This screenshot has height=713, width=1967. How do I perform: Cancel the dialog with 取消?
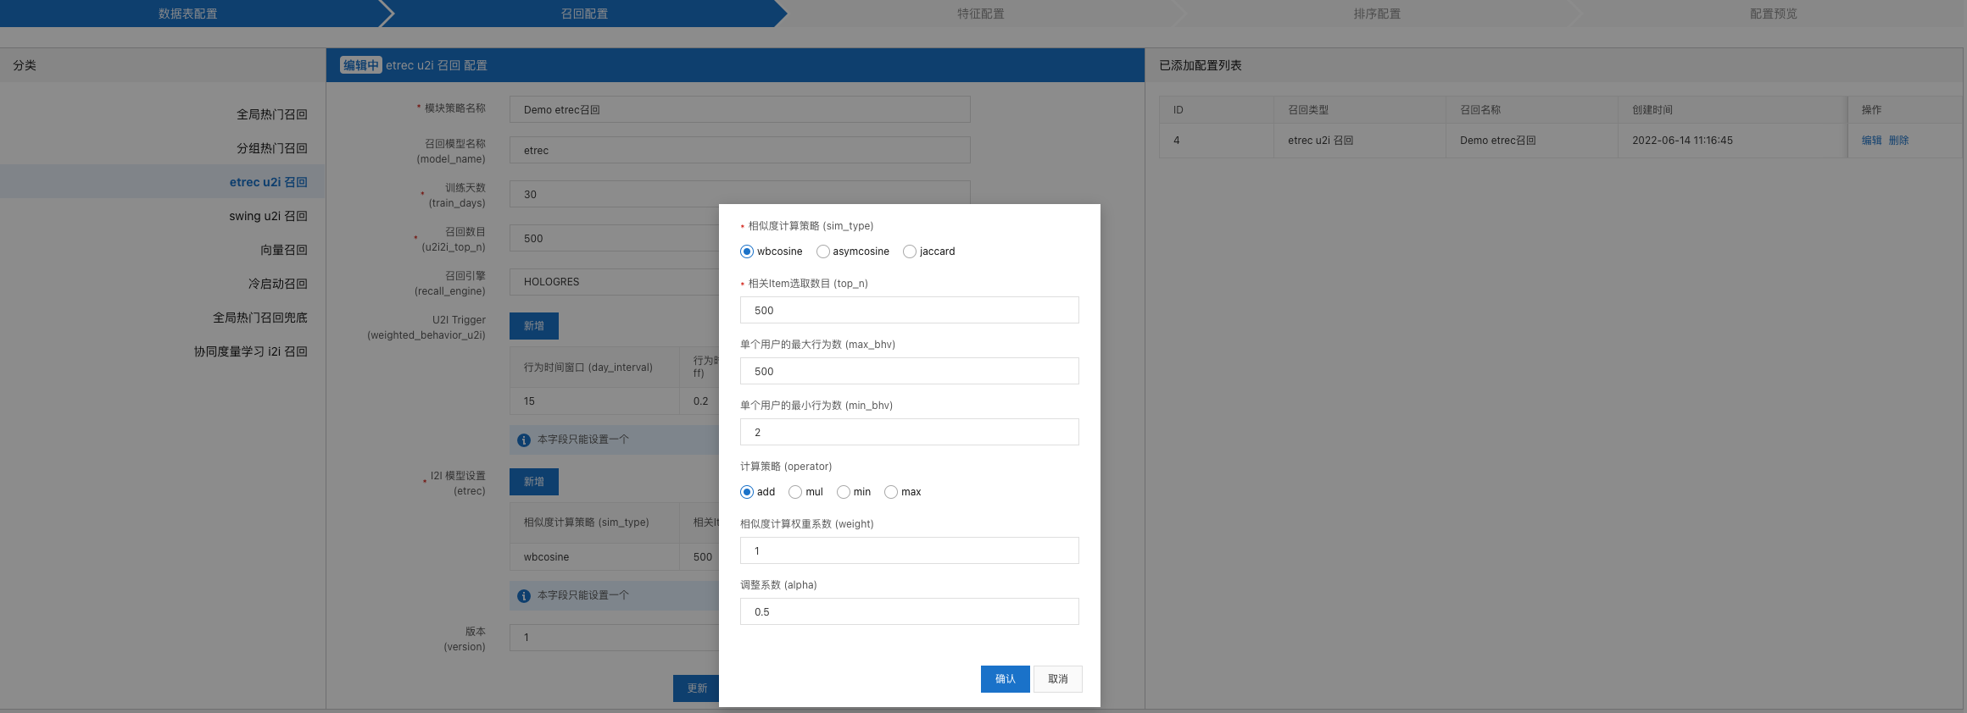1057,679
